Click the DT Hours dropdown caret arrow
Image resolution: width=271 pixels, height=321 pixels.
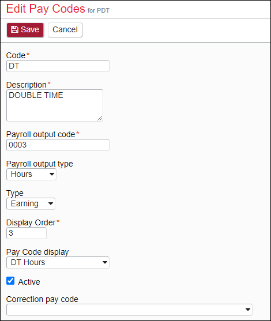[x=105, y=262]
